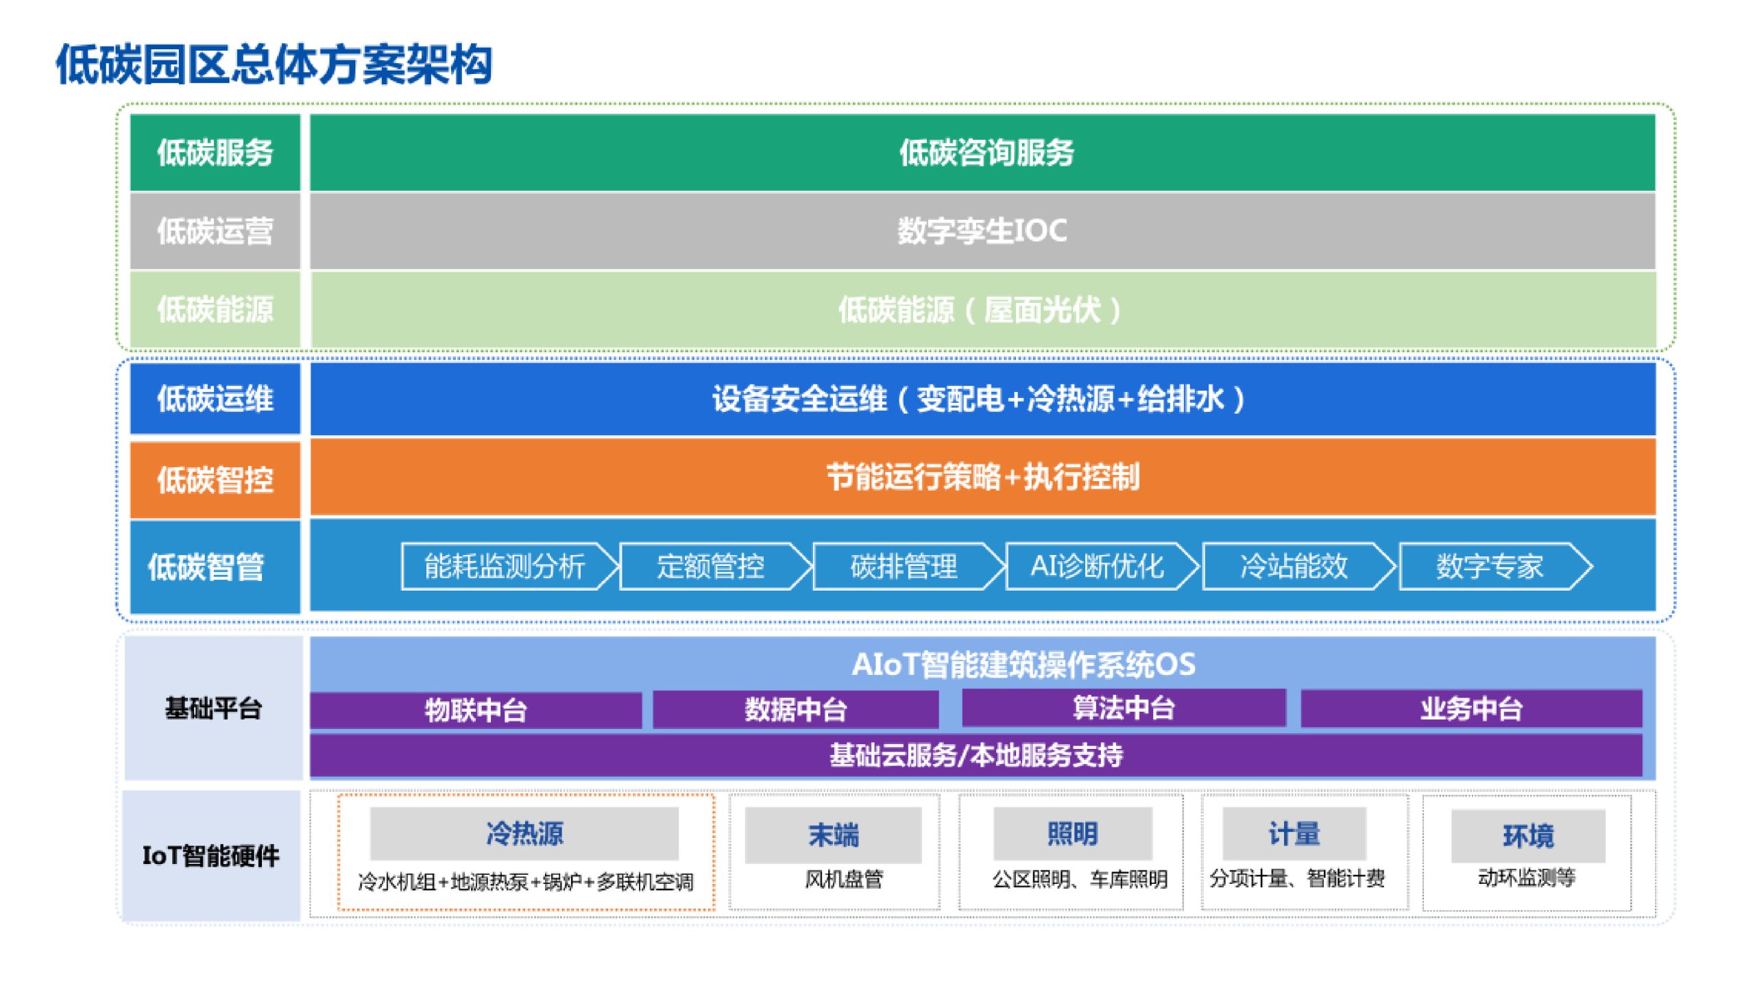This screenshot has height=986, width=1755.
Task: Click the 数据中台 platform module
Action: (797, 711)
